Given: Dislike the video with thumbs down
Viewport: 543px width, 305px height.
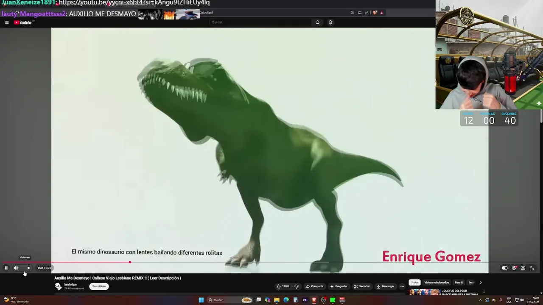Looking at the screenshot, I should (297, 286).
